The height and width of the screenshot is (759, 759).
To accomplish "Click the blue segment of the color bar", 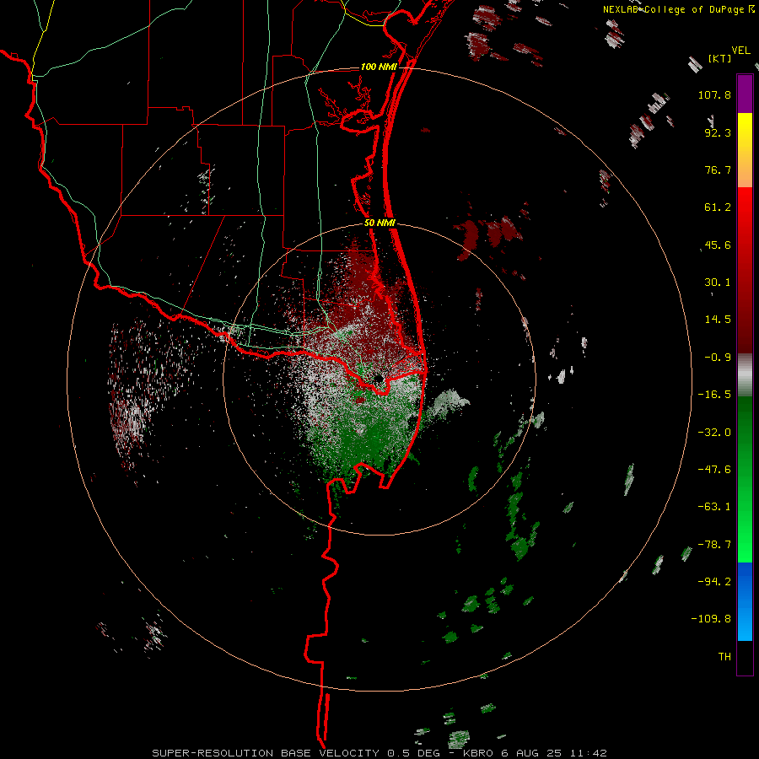I will pos(745,601).
